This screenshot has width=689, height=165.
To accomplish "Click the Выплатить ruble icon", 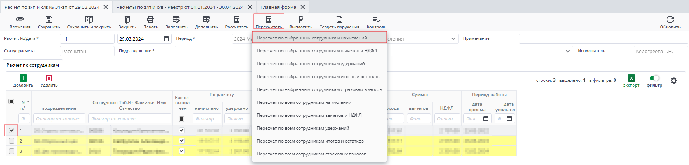I will [300, 19].
